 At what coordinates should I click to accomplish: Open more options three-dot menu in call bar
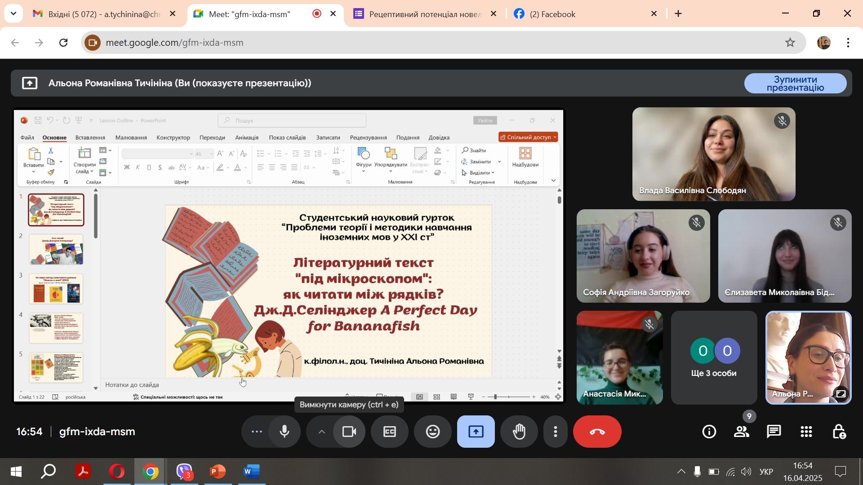tap(556, 432)
